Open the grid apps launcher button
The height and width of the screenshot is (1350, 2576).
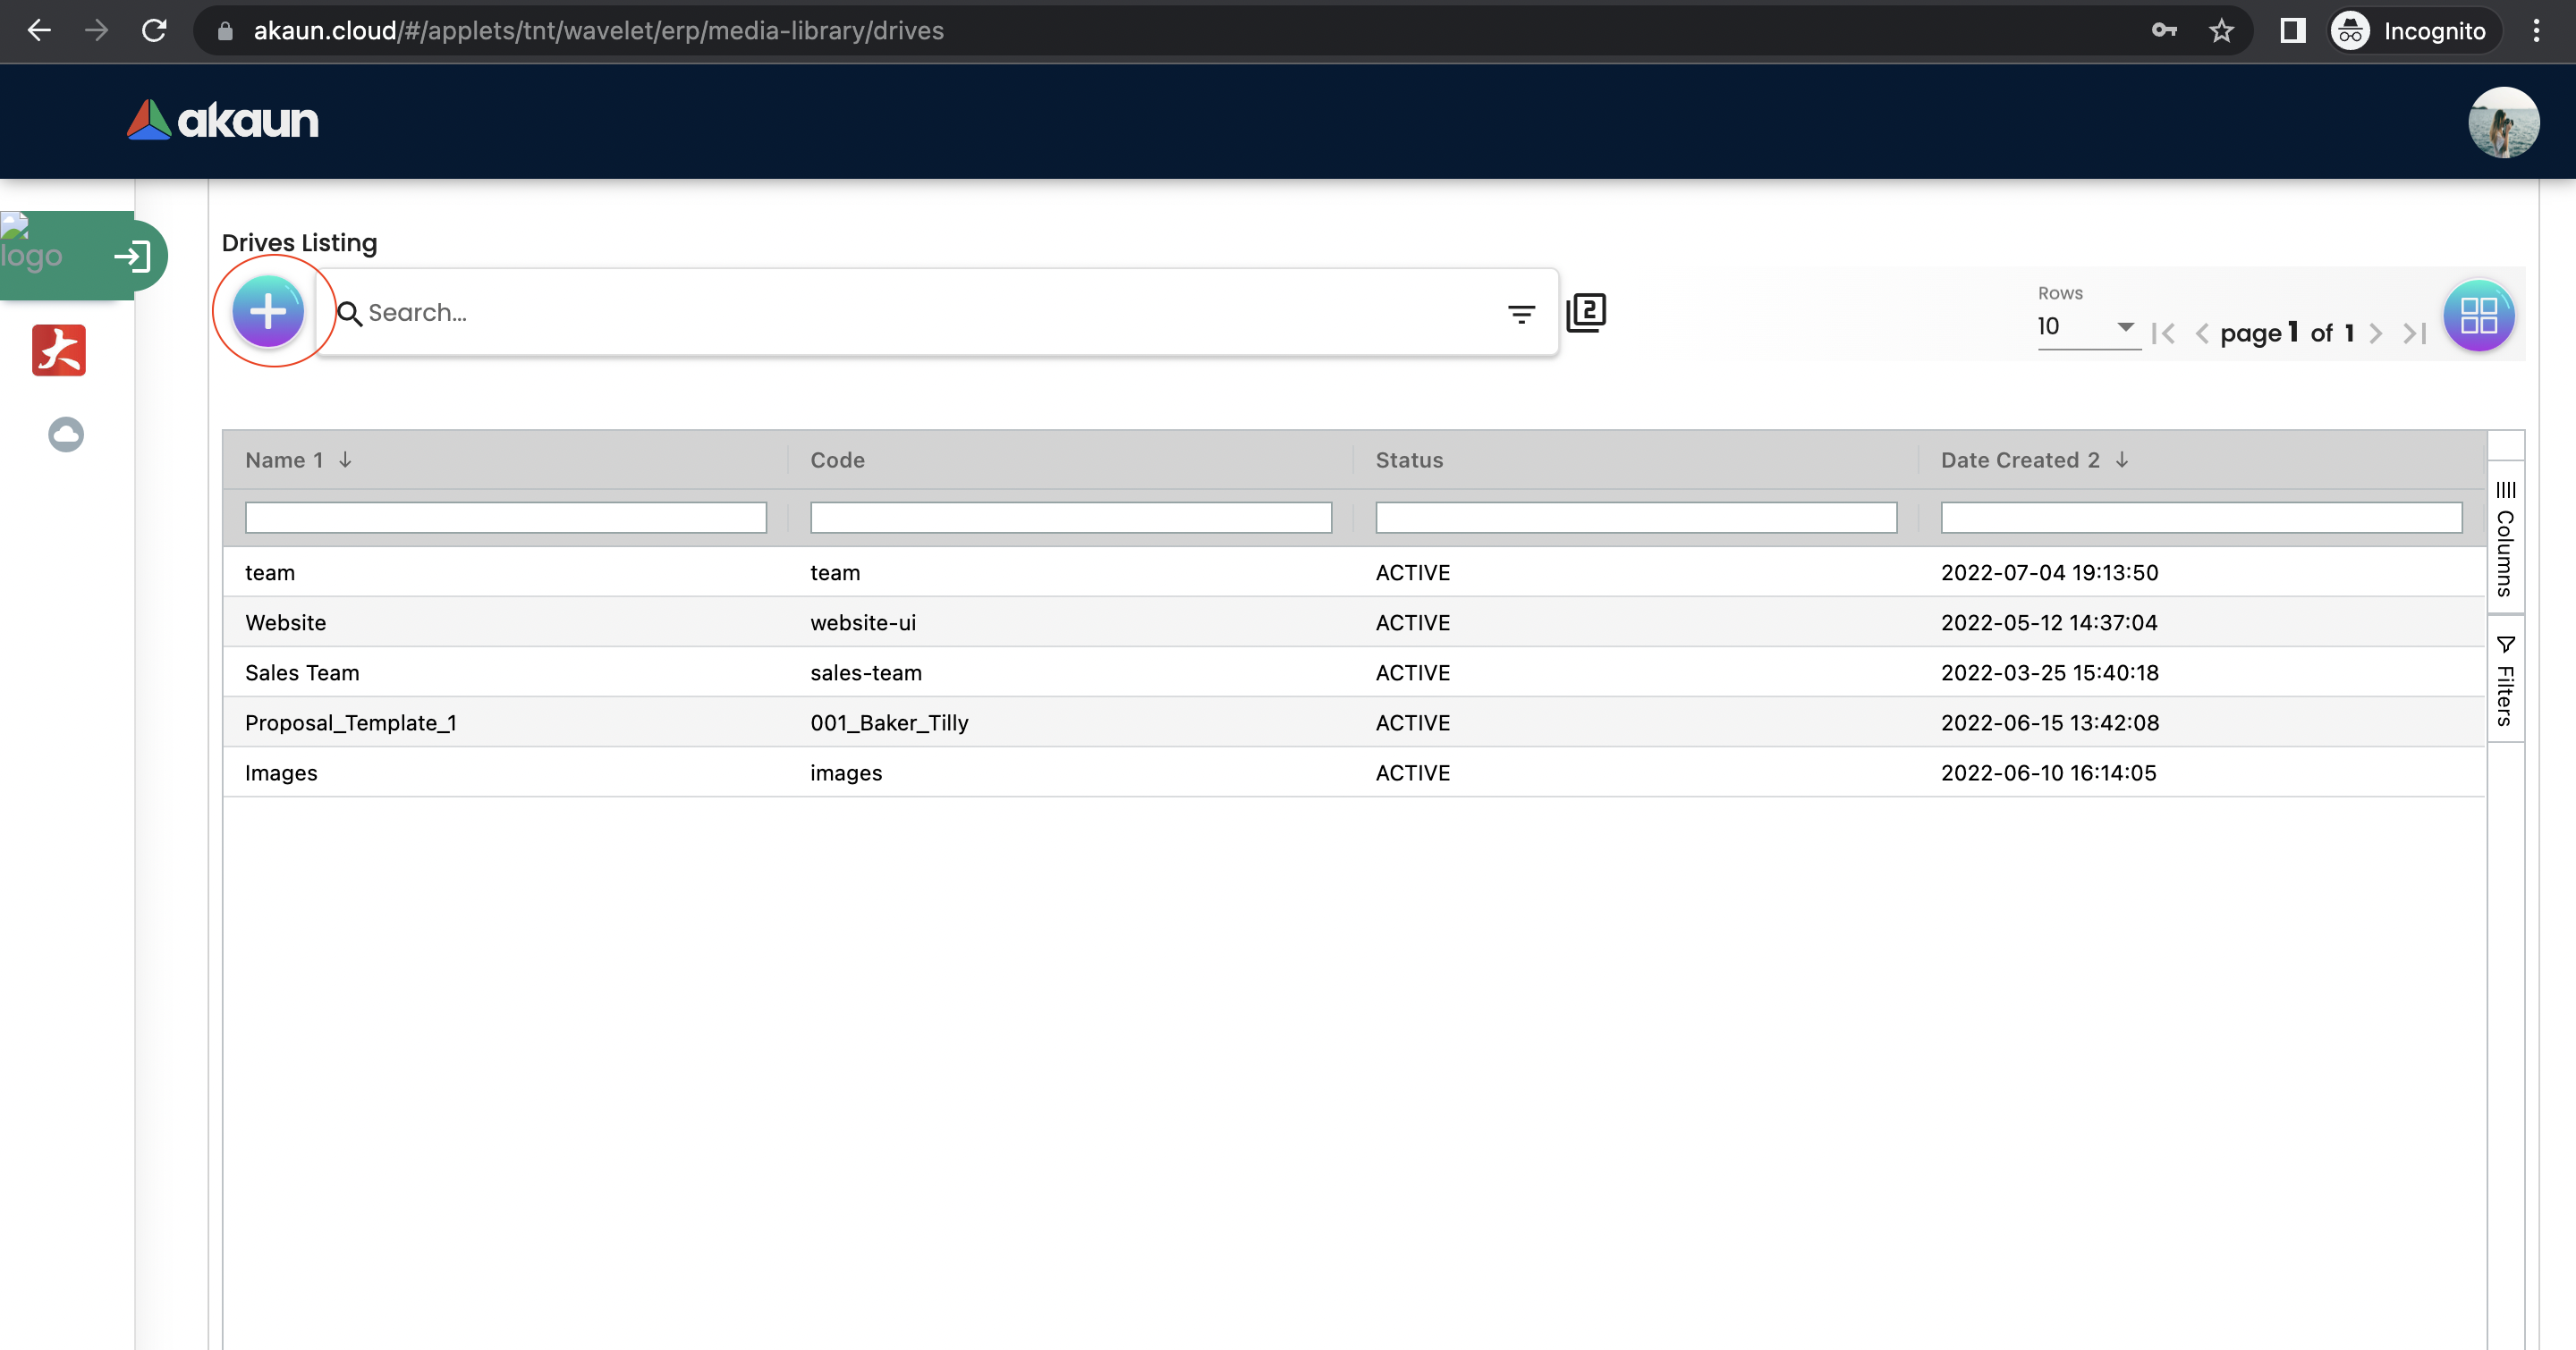(2478, 315)
